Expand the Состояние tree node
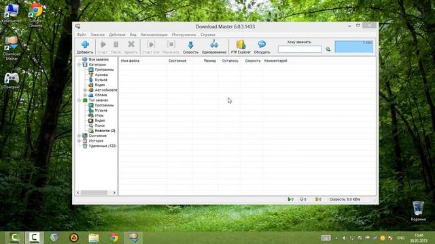 click(79, 136)
